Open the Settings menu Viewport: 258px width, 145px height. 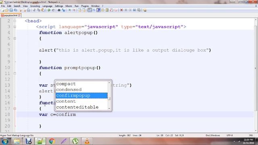tap(59, 6)
